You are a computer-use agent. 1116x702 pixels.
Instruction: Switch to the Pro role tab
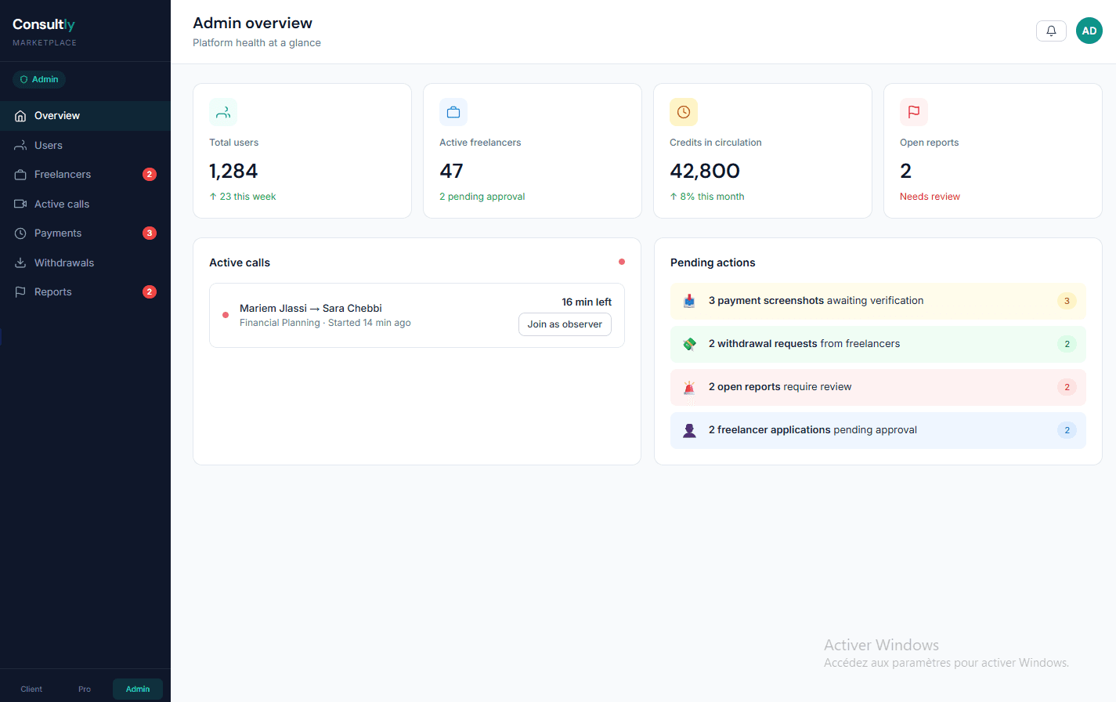pyautogui.click(x=85, y=689)
